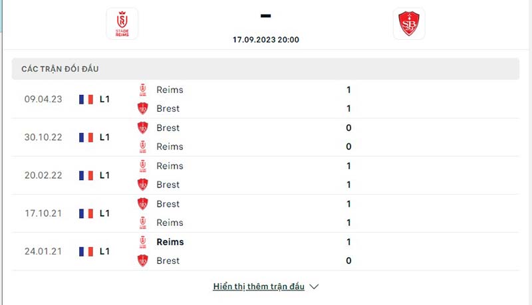The width and height of the screenshot is (532, 305).
Task: Select the 'CÁC TRẬN ĐỐI ĐẦU' section header
Action: (61, 69)
